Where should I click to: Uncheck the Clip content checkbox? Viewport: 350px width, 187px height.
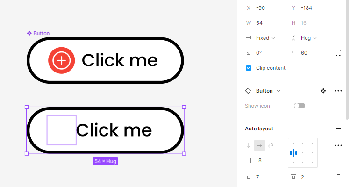click(249, 68)
